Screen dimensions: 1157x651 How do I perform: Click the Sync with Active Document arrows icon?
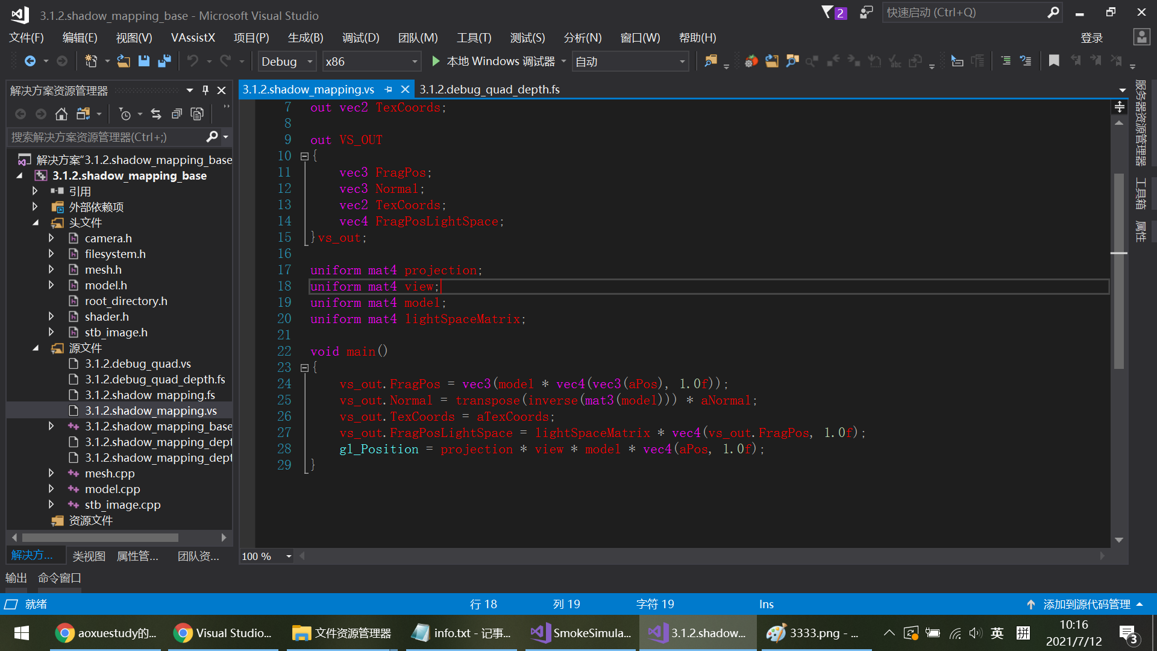pyautogui.click(x=156, y=114)
